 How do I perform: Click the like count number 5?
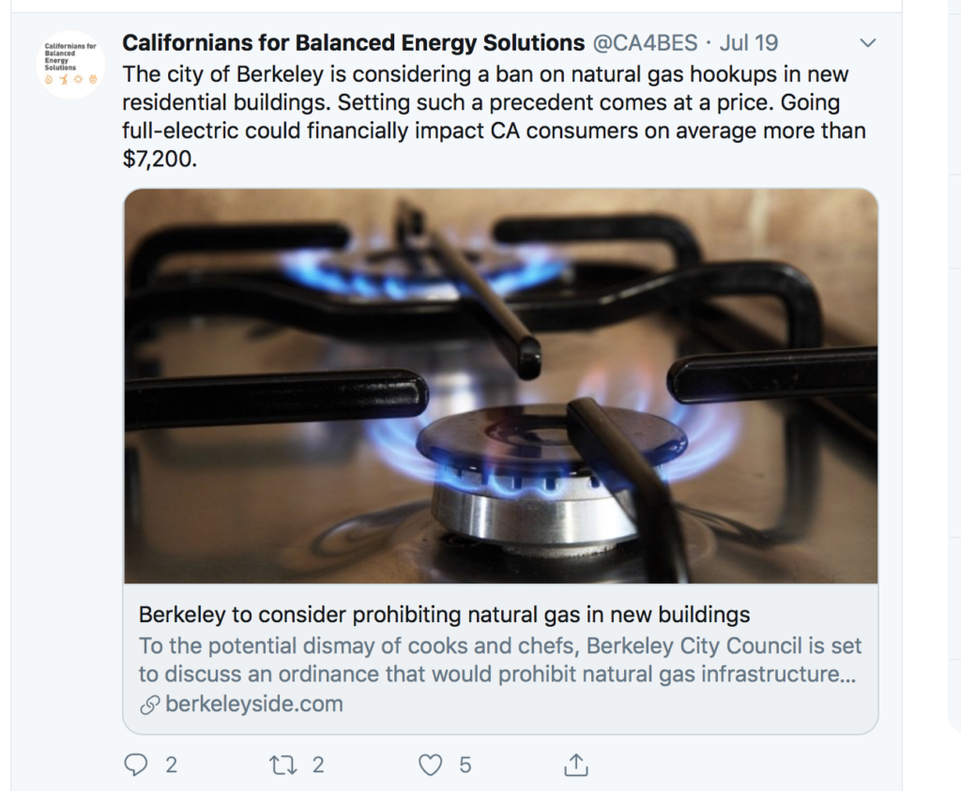pyautogui.click(x=465, y=765)
